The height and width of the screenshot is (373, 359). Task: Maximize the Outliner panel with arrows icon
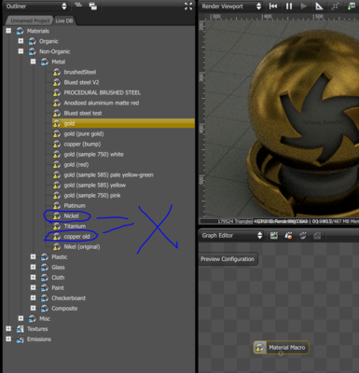[x=188, y=7]
